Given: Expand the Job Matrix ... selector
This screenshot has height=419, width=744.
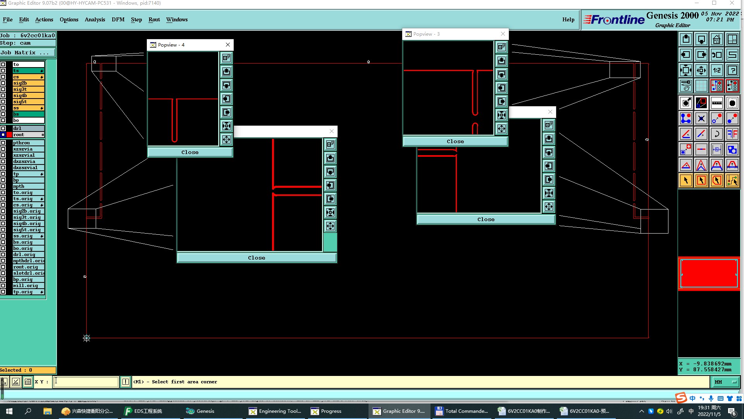Looking at the screenshot, I should tap(27, 53).
